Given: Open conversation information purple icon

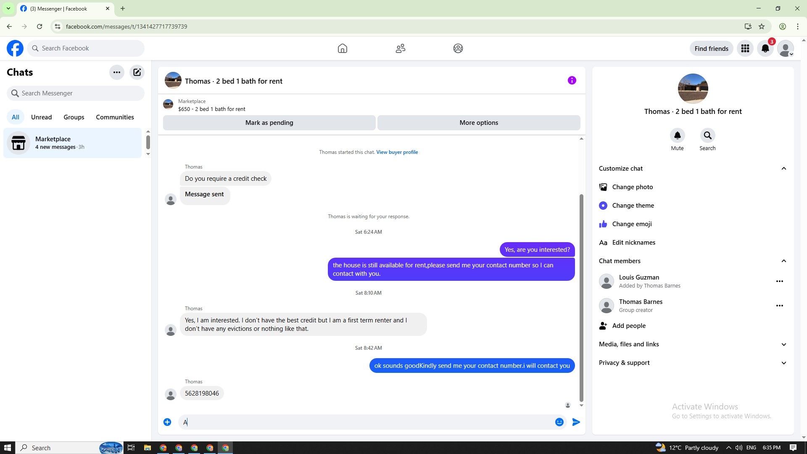Looking at the screenshot, I should click(x=572, y=80).
